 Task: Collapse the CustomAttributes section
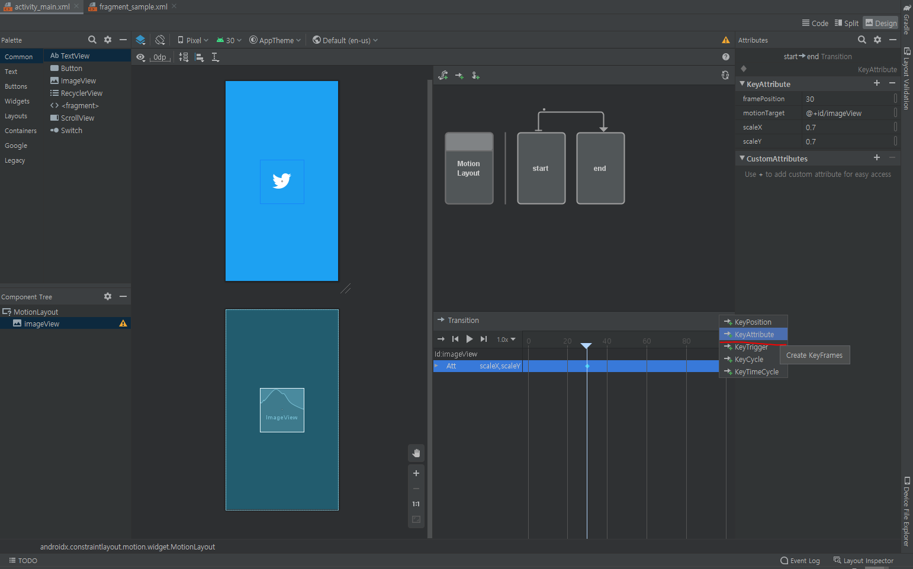click(742, 158)
